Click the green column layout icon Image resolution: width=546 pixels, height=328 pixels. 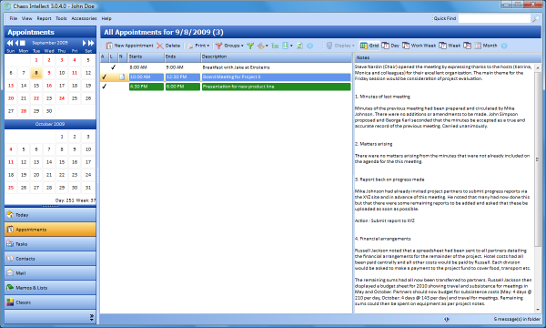[x=285, y=46]
